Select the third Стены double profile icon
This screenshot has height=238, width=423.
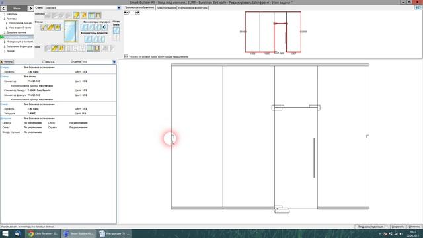58,27
